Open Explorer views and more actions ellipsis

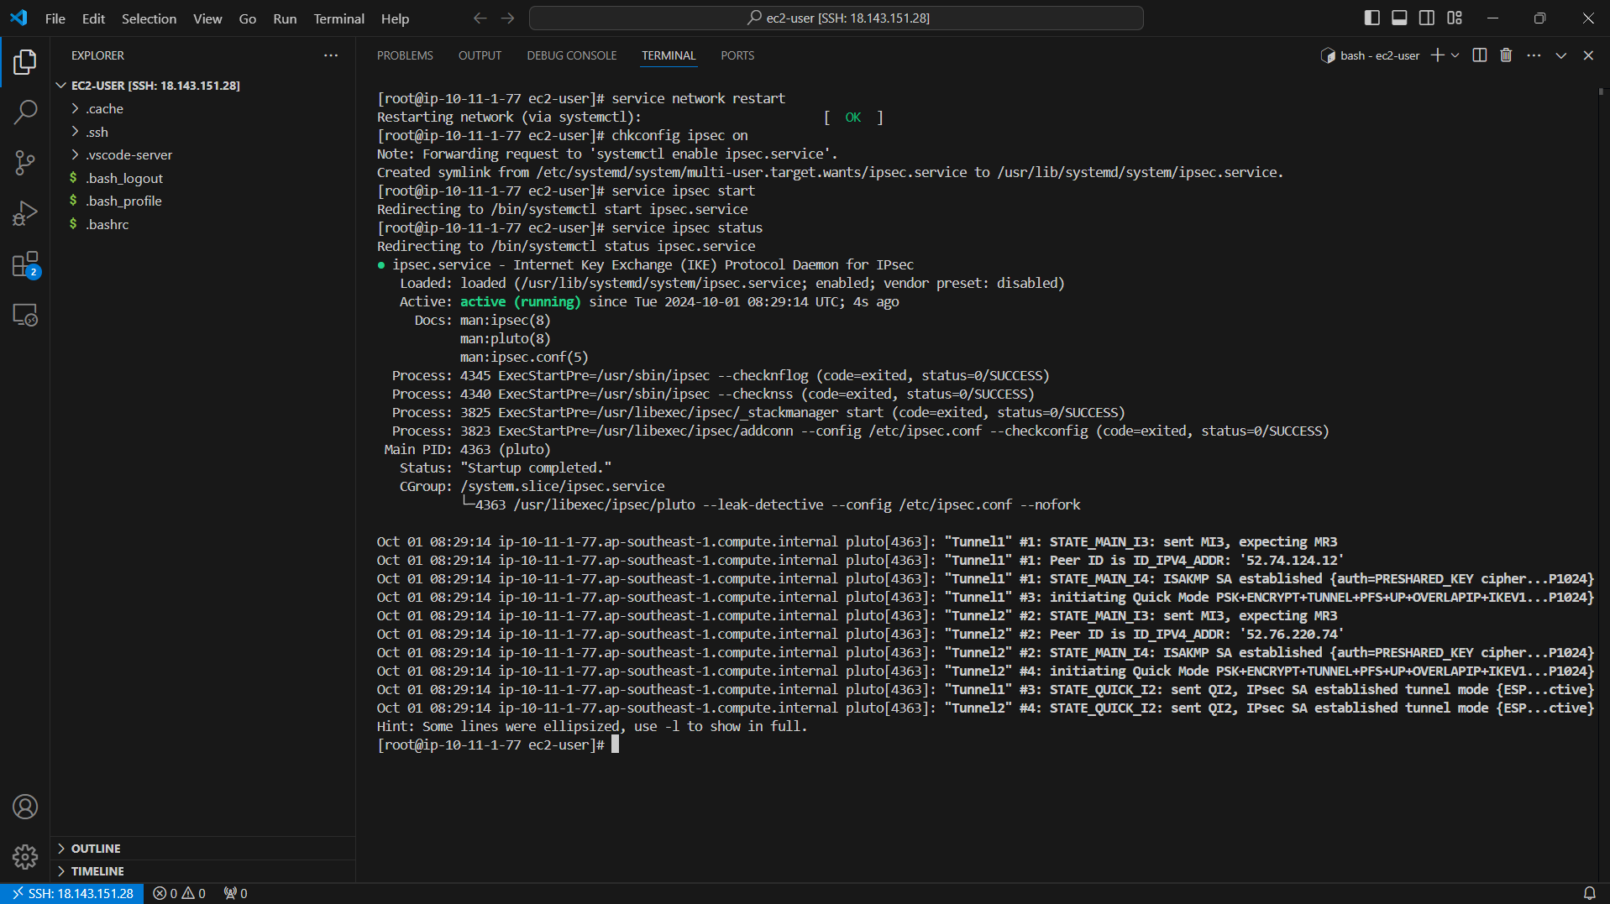(331, 55)
